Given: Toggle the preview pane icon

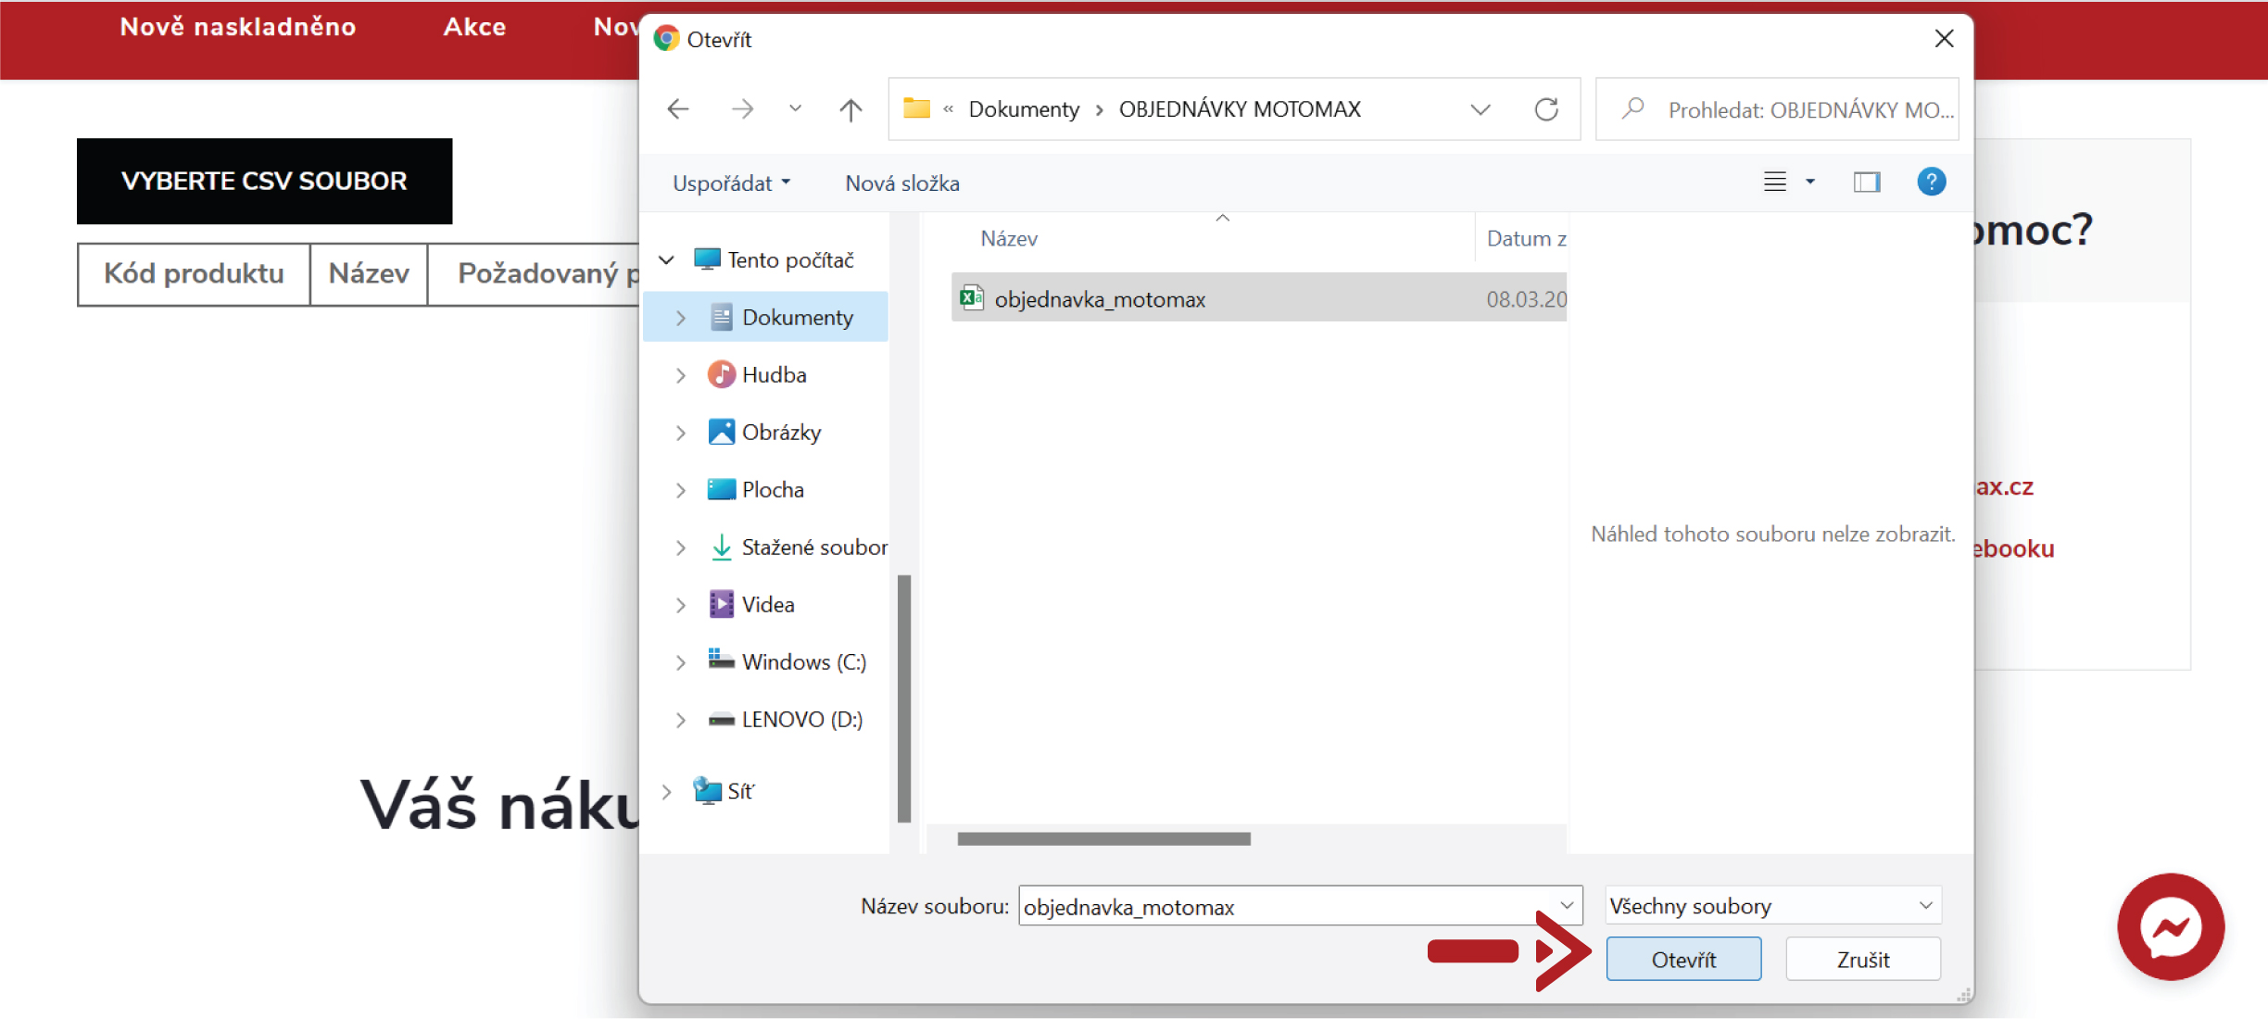Looking at the screenshot, I should 1866,182.
